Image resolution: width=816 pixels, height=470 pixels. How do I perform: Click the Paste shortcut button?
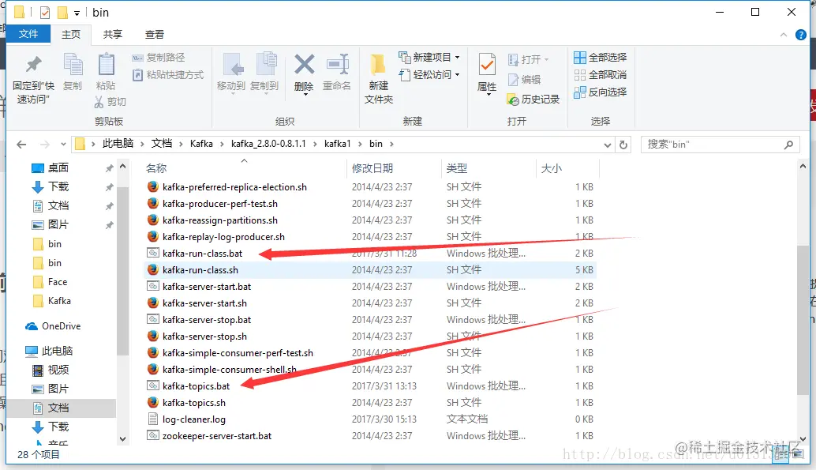[168, 74]
